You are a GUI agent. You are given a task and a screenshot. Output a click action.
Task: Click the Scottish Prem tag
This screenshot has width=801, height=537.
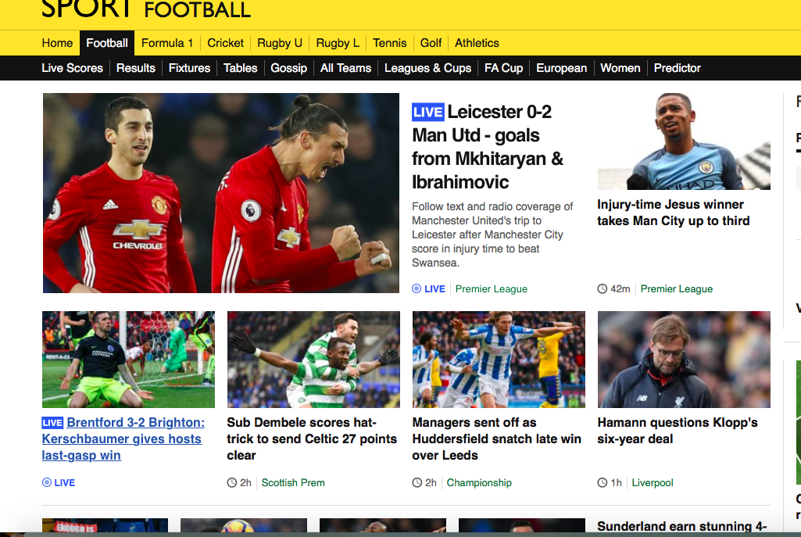pos(293,483)
